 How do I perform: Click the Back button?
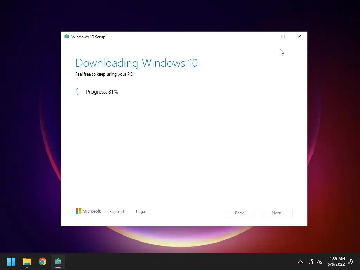[x=239, y=213]
